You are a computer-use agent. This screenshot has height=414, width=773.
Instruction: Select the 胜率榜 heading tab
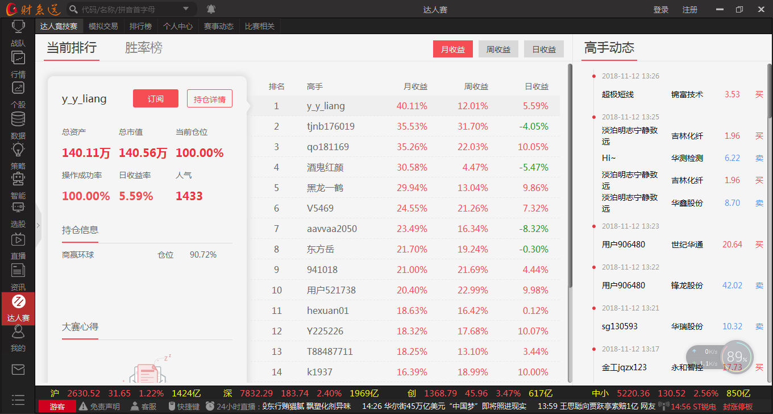click(144, 48)
